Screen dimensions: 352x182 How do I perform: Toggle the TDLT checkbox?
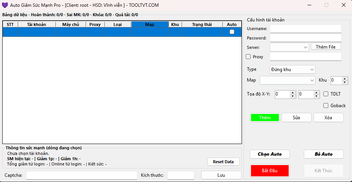coord(326,94)
